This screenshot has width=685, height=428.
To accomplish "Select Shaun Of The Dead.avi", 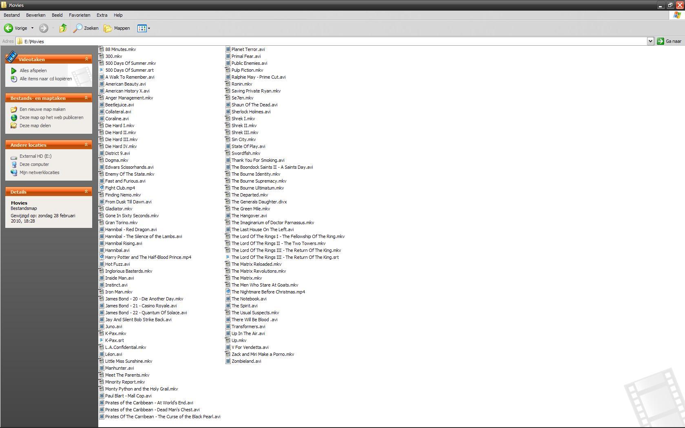I will [x=254, y=105].
